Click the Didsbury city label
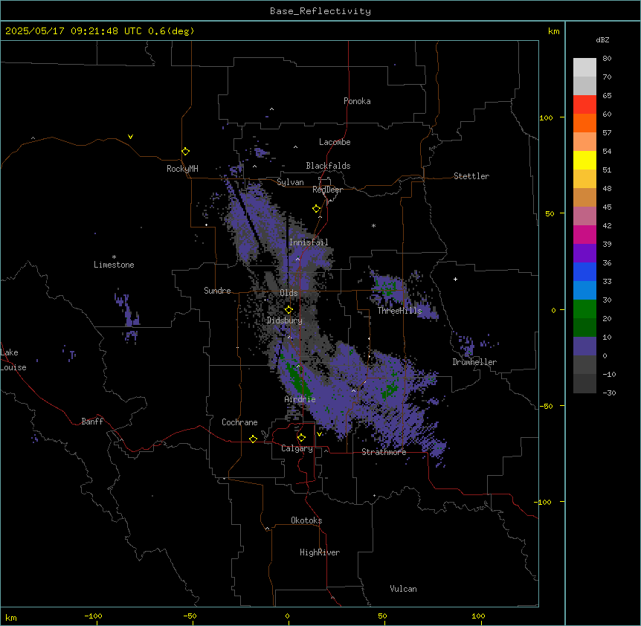The width and height of the screenshot is (641, 626). point(285,320)
